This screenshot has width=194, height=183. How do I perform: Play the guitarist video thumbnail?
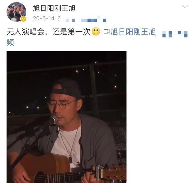point(67,117)
